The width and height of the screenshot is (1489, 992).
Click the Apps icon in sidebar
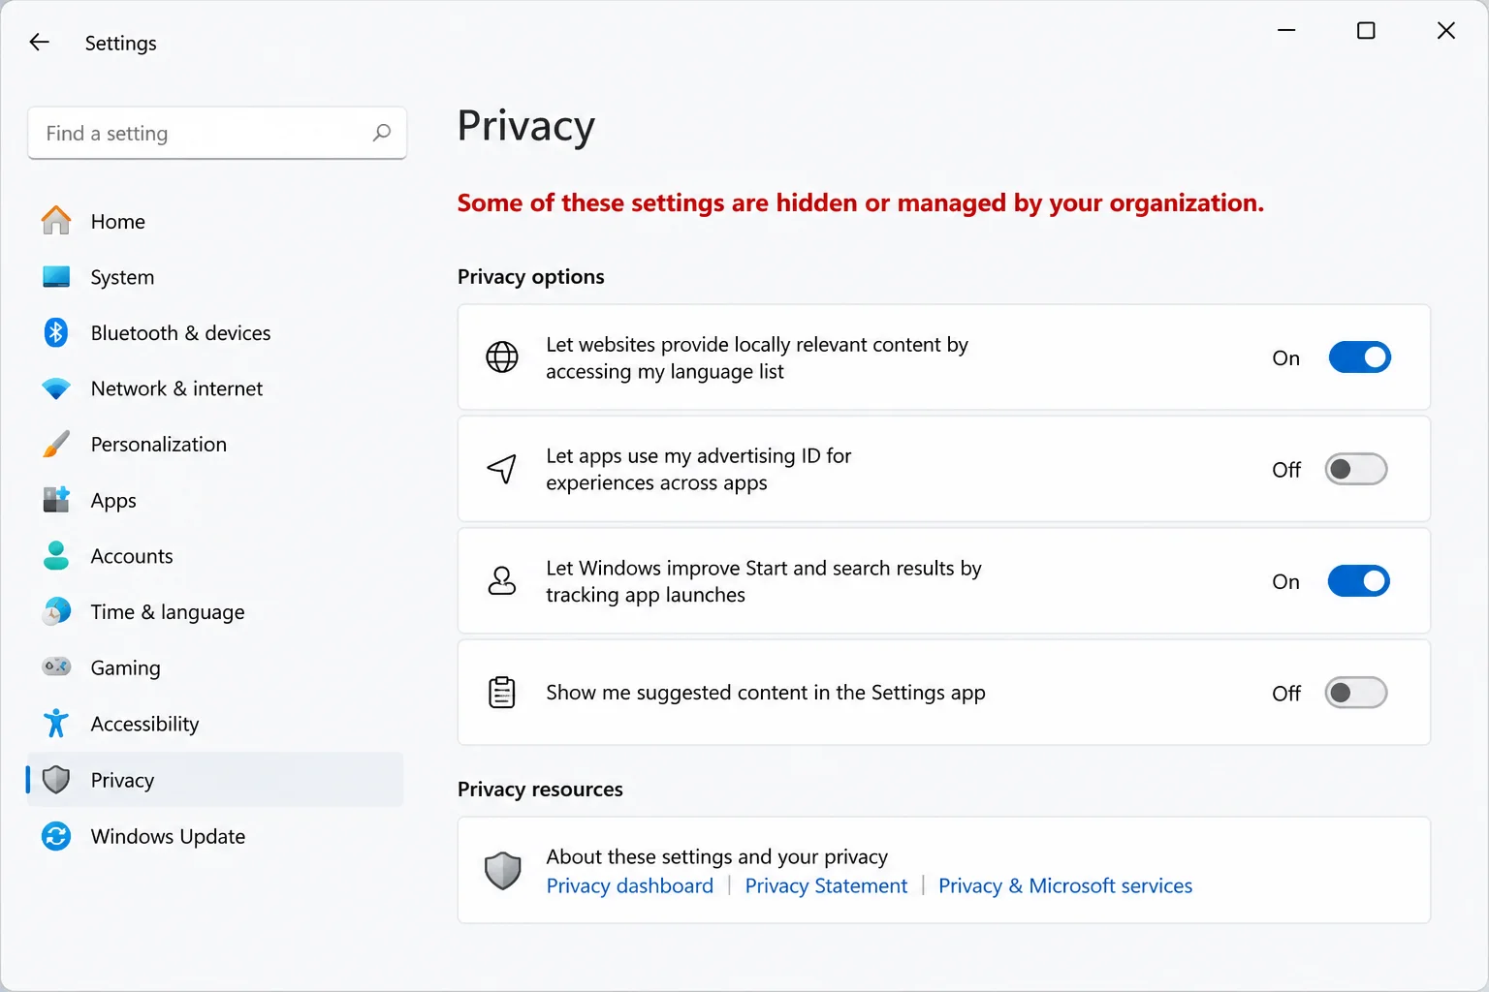[x=56, y=500]
